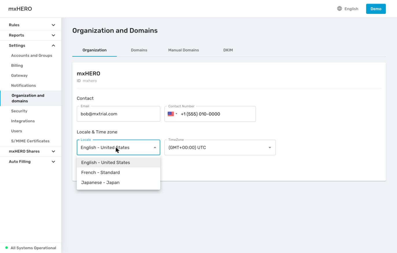Close the Locale dropdown arrow
The height and width of the screenshot is (253, 397).
pyautogui.click(x=155, y=148)
